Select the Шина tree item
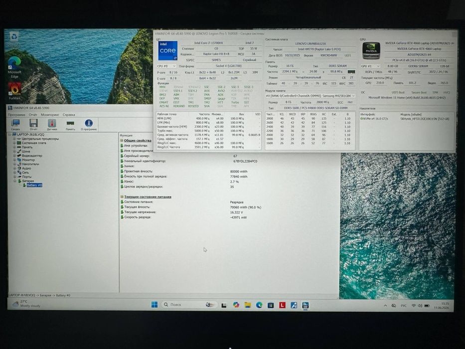Image resolution: width=465 pixels, height=349 pixels. (x=26, y=152)
